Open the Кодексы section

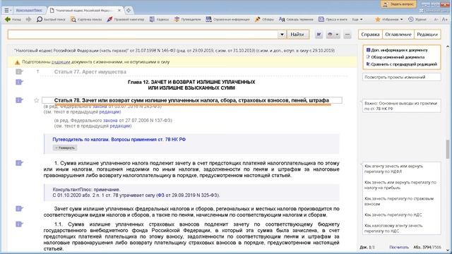[x=159, y=19]
